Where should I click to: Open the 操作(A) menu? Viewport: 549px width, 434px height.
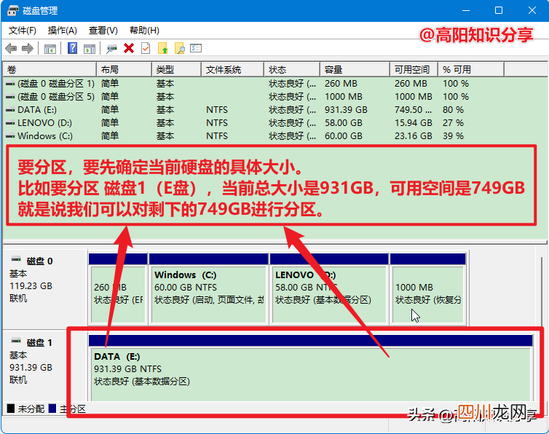click(x=63, y=31)
